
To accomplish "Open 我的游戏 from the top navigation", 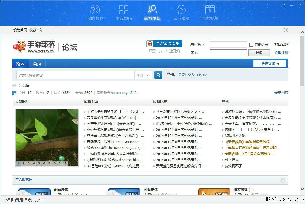I will [95, 11].
